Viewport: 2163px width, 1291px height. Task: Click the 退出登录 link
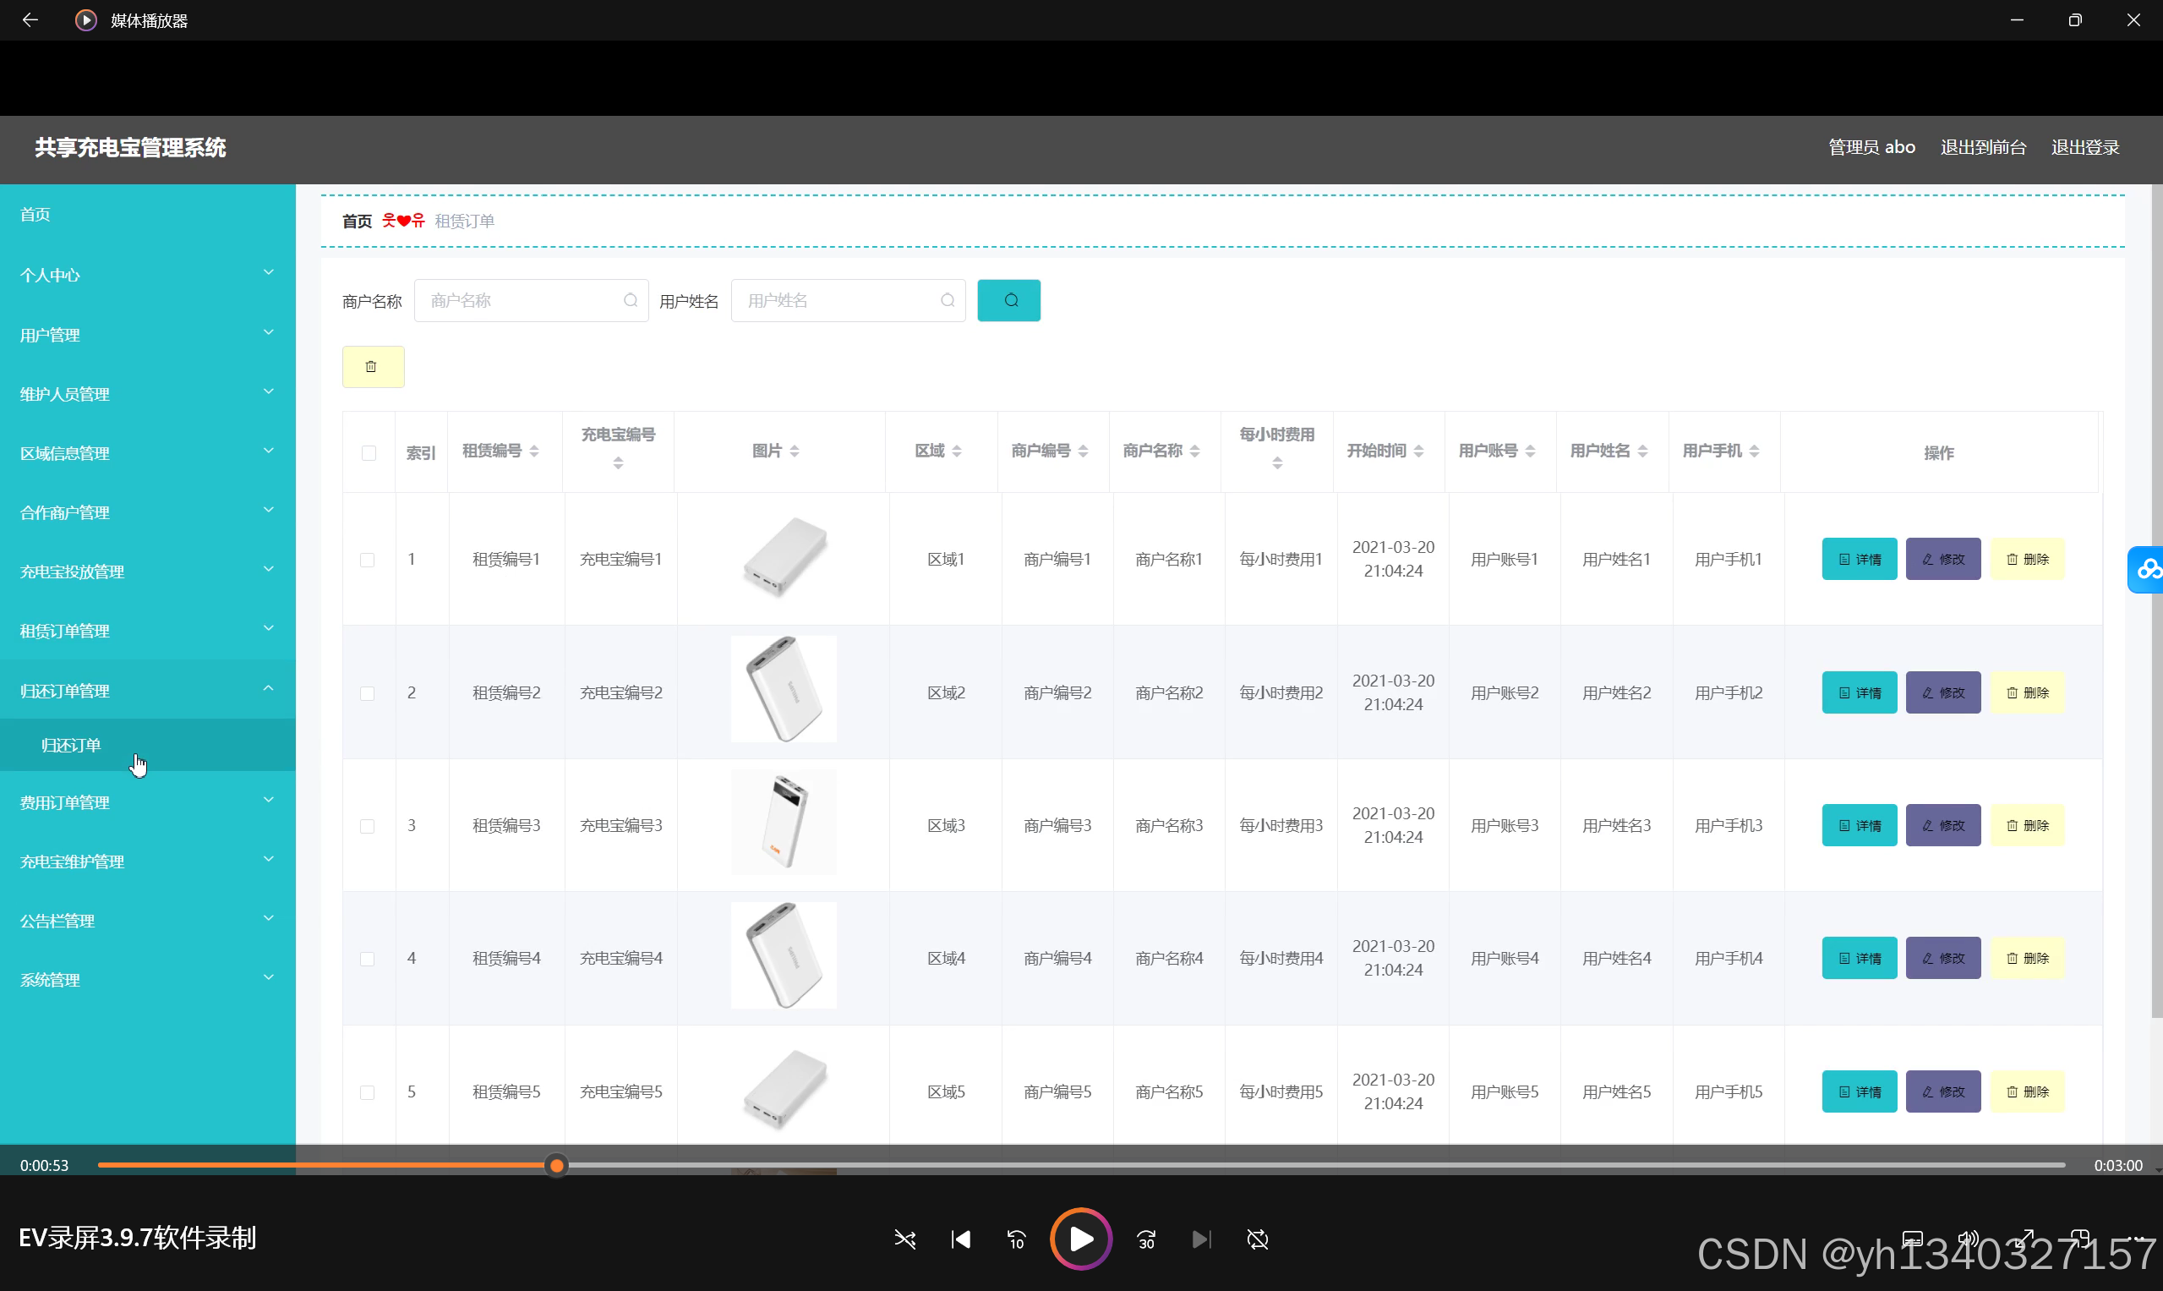pos(2084,147)
